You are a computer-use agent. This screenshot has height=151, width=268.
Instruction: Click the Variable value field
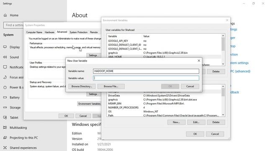click(146, 78)
